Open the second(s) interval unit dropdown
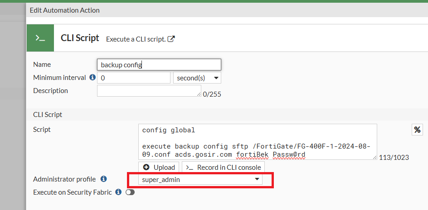428x210 pixels. (197, 78)
